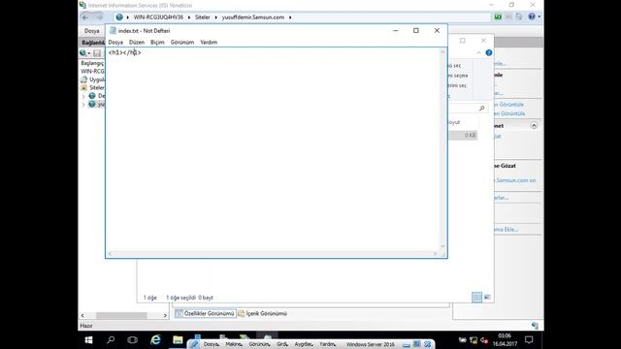Select Başlangıç node in connections tree

[92, 63]
